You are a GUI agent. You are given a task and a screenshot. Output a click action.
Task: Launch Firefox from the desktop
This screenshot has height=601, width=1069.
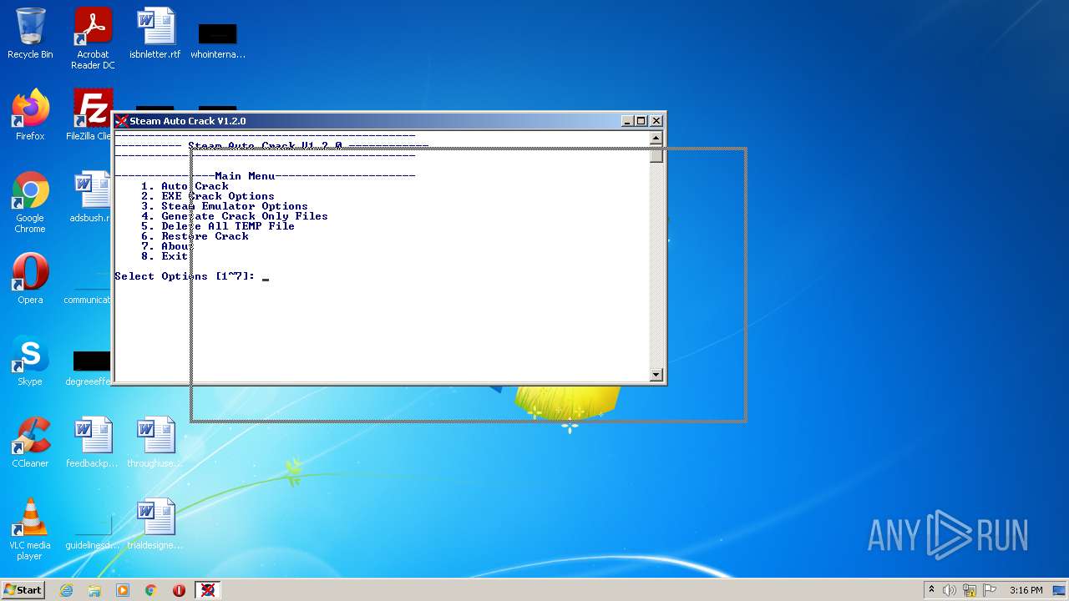point(30,115)
